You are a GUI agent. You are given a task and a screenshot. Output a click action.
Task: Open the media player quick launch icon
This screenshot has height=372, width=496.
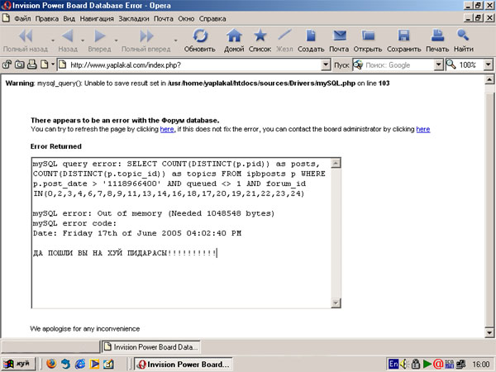[94, 364]
